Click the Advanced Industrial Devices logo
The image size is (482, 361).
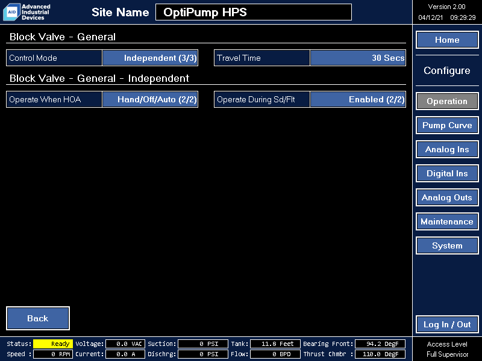click(x=27, y=12)
